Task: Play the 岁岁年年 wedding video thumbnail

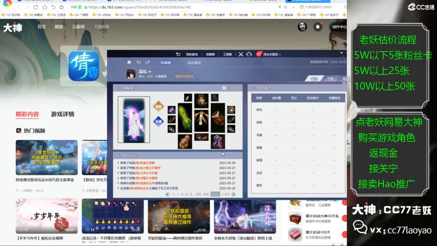Action: [x=47, y=216]
